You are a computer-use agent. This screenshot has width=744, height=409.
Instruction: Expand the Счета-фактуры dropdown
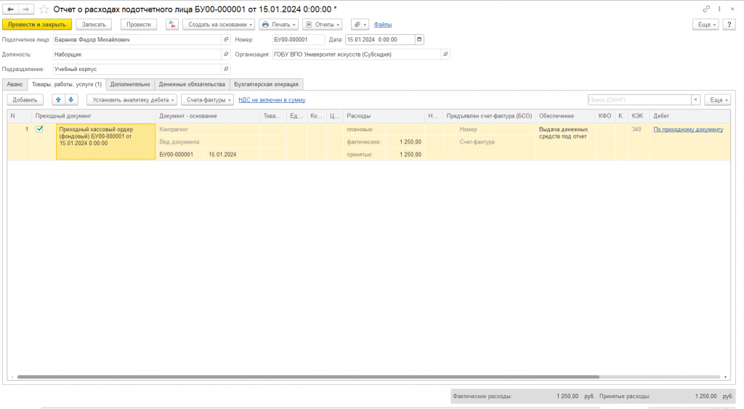tap(207, 100)
